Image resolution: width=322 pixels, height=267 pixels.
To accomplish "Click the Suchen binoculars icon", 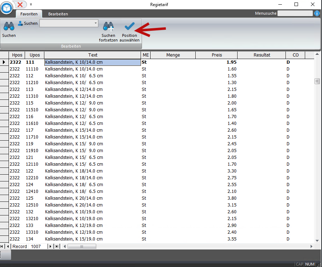I will [9, 26].
